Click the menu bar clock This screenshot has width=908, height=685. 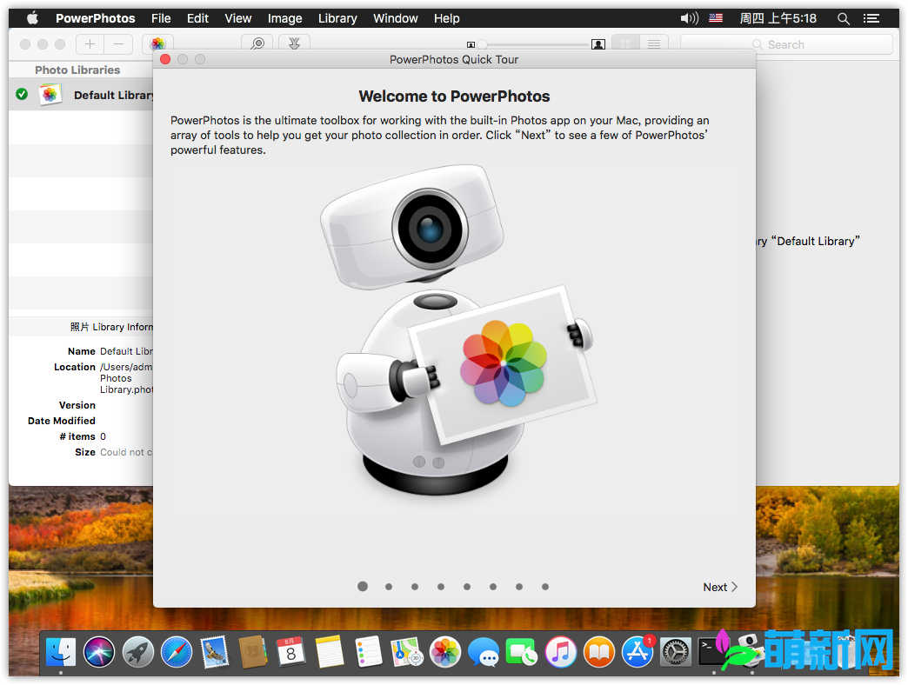778,18
